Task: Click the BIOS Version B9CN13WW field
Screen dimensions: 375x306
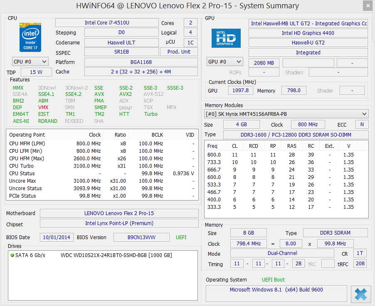Action: point(142,237)
